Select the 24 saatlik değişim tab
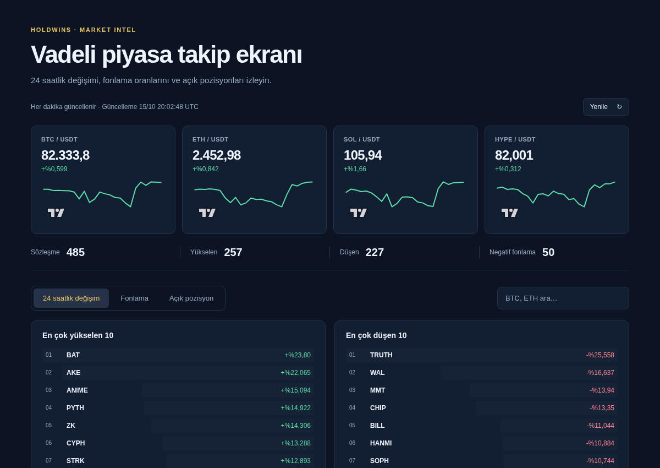 71,298
